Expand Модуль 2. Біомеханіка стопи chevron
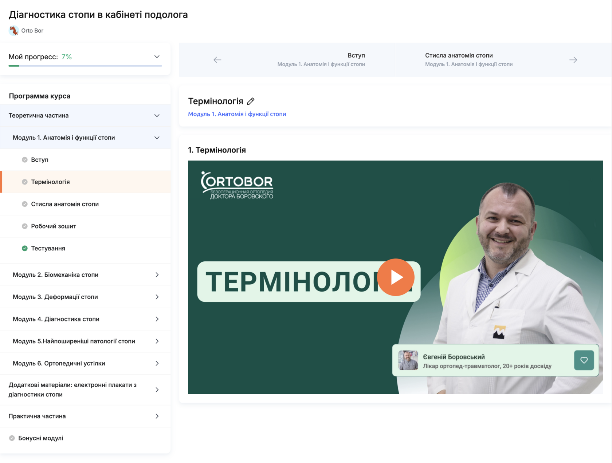The image size is (612, 463). (x=157, y=275)
